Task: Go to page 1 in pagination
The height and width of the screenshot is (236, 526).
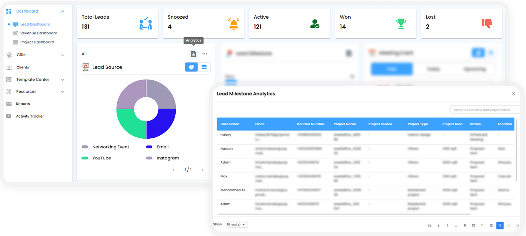Action: 447,225
